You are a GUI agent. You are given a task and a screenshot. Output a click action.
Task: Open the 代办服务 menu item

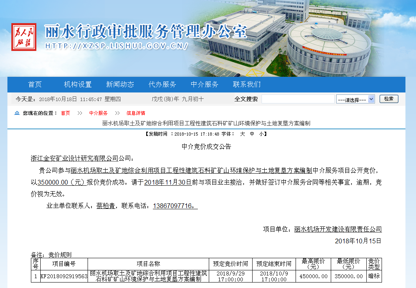tap(162, 84)
